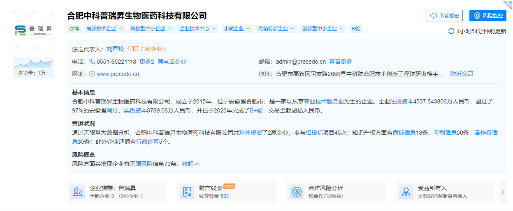The image size is (513, 211).
Task: Open 线索数量 503 link
Action: [x=214, y=196]
